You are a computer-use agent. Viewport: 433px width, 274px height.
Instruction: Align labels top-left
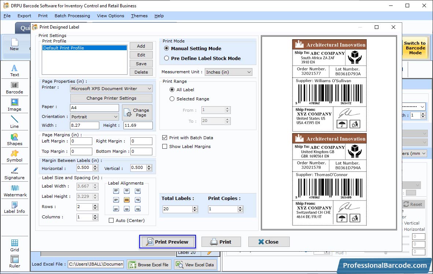tap(116, 191)
